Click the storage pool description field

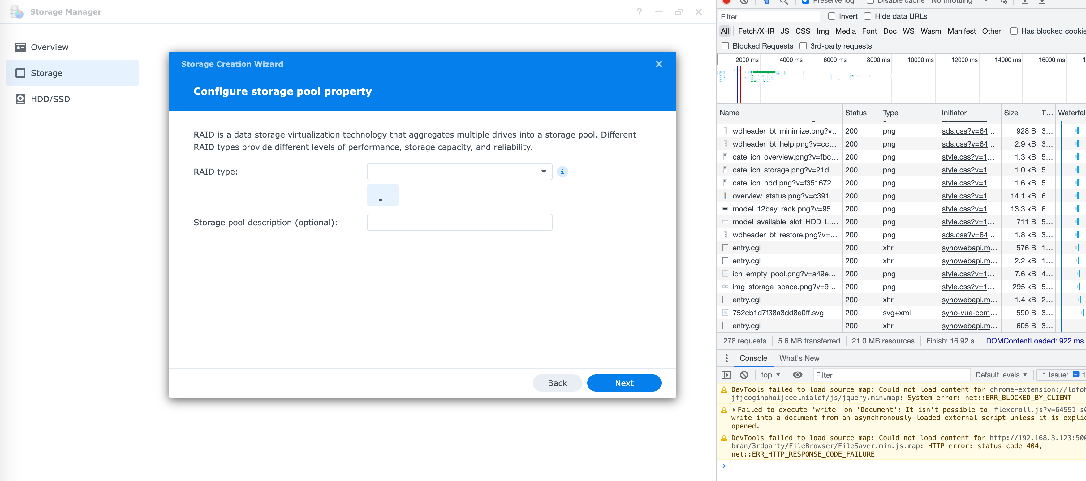459,222
